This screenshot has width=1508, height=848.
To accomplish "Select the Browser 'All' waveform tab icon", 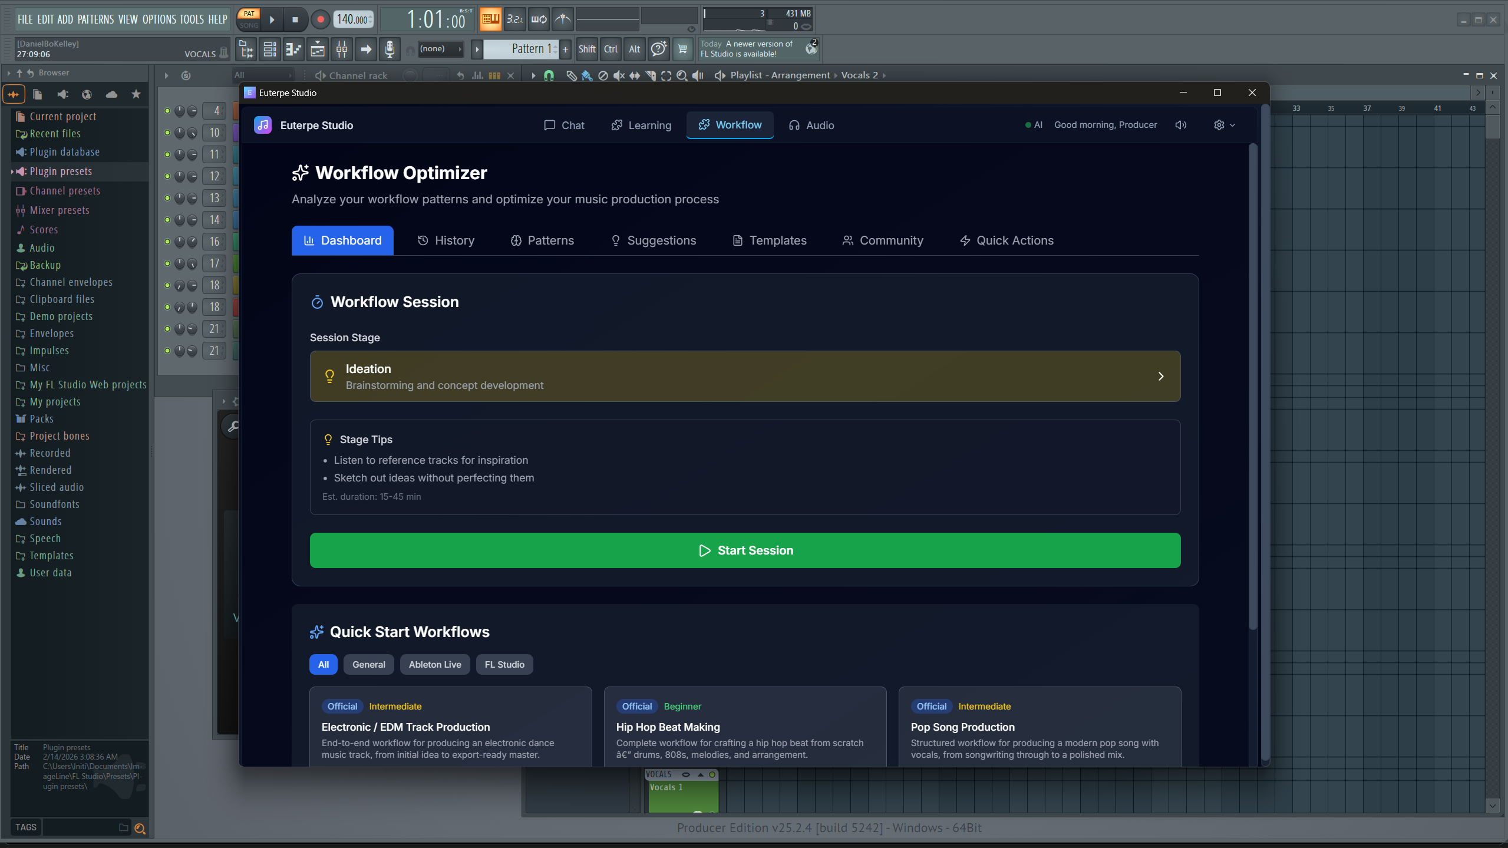I will pos(14,94).
